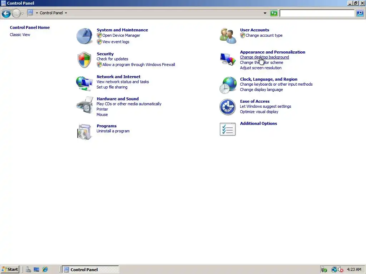Click the Hardware and Sound printer icon
Image resolution: width=366 pixels, height=274 pixels.
coord(84,105)
